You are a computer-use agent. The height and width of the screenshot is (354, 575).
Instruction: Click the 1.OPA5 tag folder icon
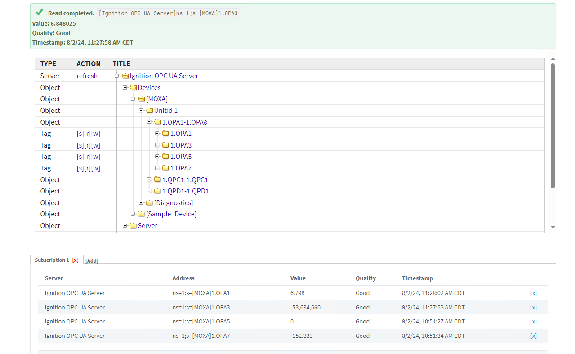[x=166, y=157]
